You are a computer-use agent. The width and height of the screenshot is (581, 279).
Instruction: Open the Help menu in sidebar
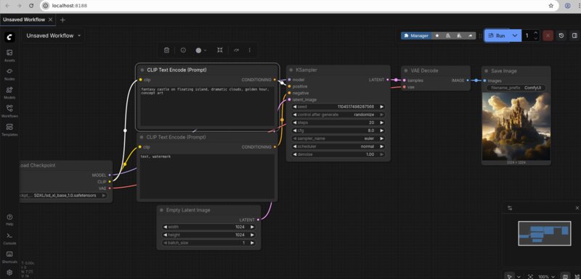(9, 220)
